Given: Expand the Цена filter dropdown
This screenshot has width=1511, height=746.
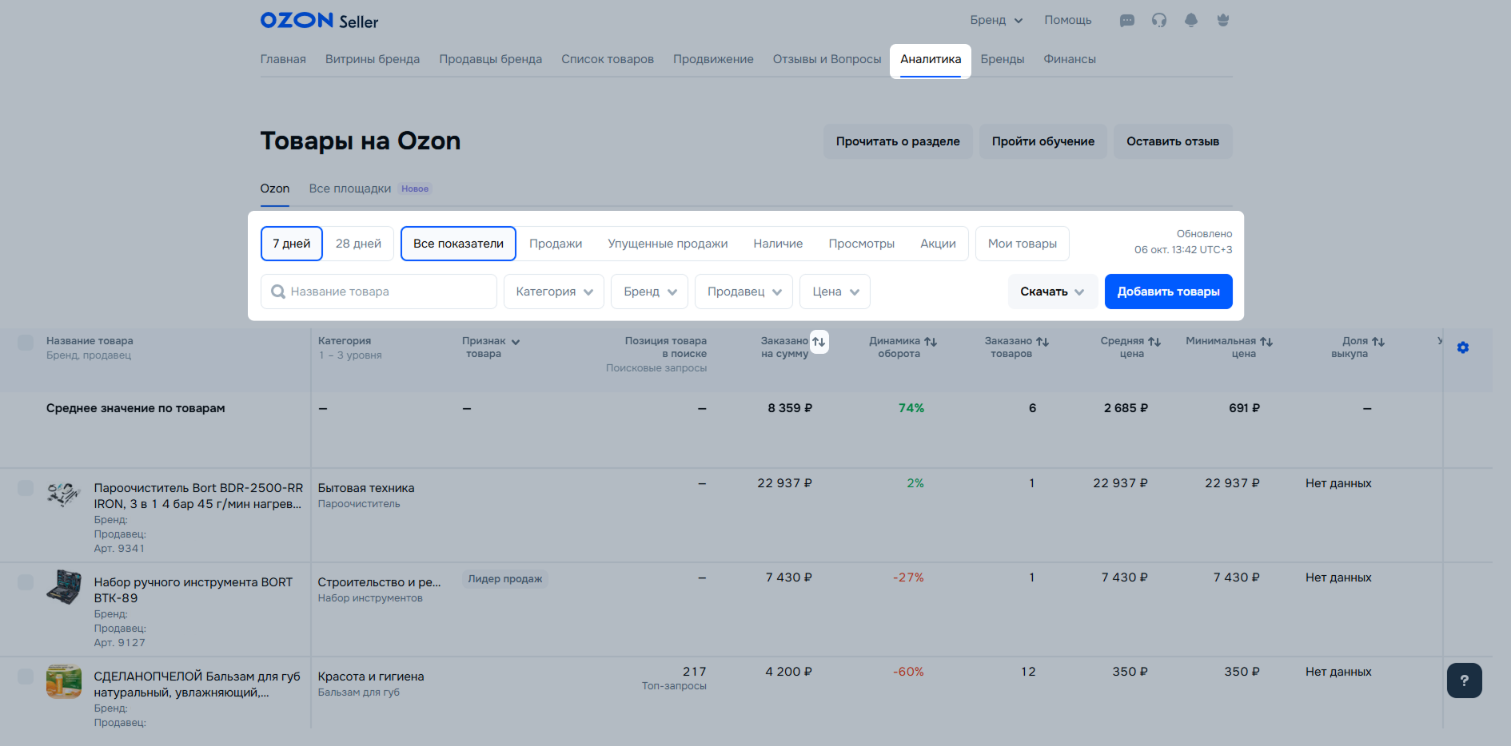Looking at the screenshot, I should tap(835, 292).
